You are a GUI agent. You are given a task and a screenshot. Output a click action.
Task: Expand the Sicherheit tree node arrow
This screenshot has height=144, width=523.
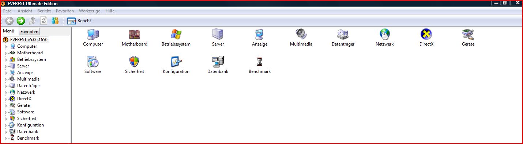(x=6, y=119)
